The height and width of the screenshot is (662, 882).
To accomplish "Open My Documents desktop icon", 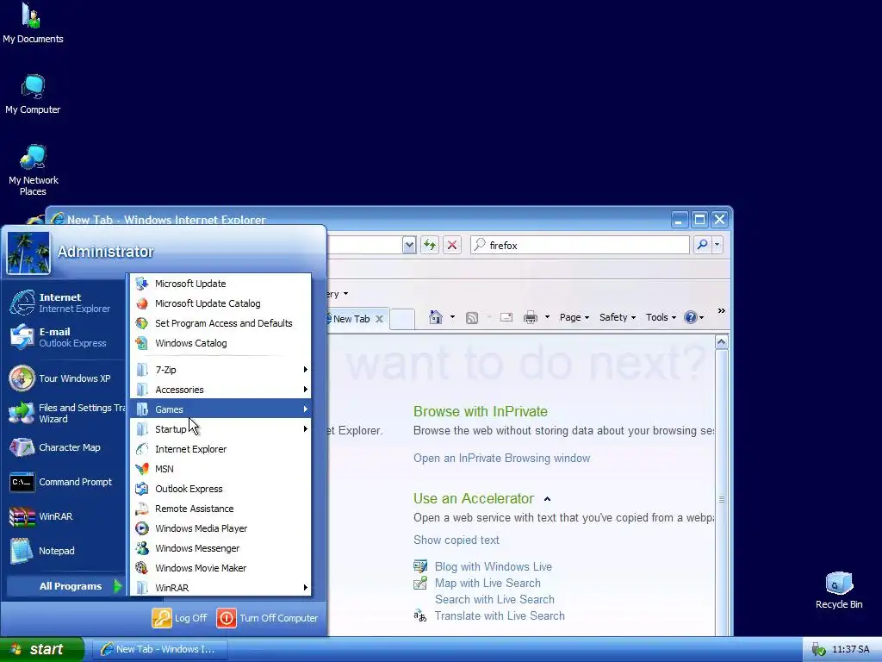I will (x=33, y=23).
